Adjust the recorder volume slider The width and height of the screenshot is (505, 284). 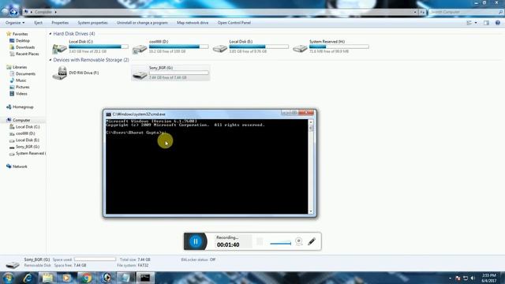[x=281, y=244]
